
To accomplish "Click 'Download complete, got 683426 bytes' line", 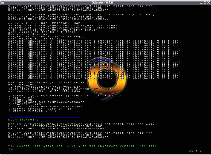I will [46, 82].
